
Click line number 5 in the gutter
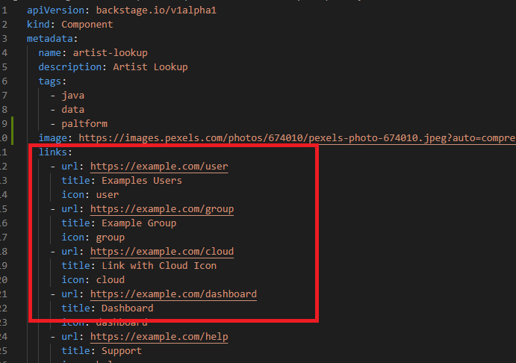tap(4, 66)
